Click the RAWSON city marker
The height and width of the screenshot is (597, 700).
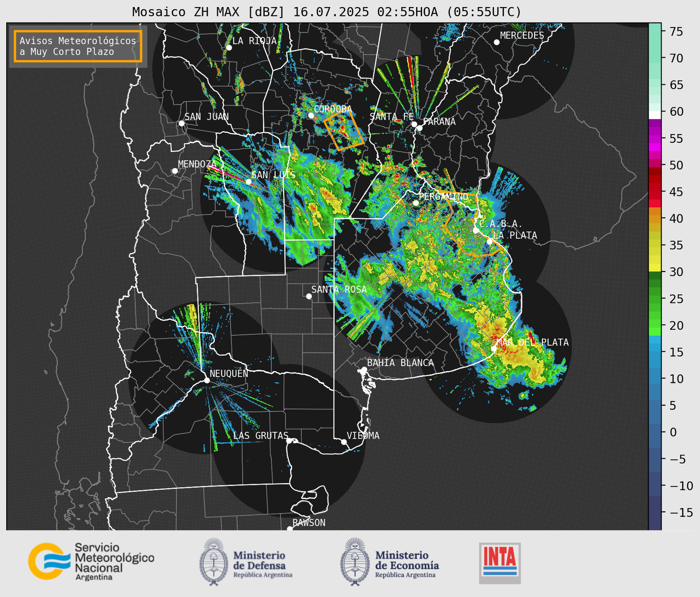click(290, 529)
